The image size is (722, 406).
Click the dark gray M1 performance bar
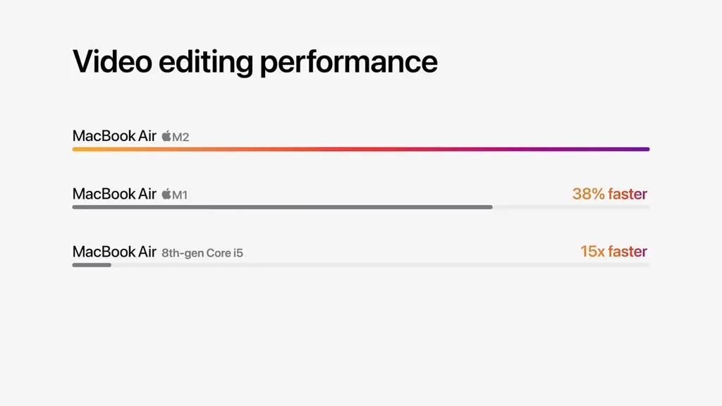pyautogui.click(x=282, y=207)
